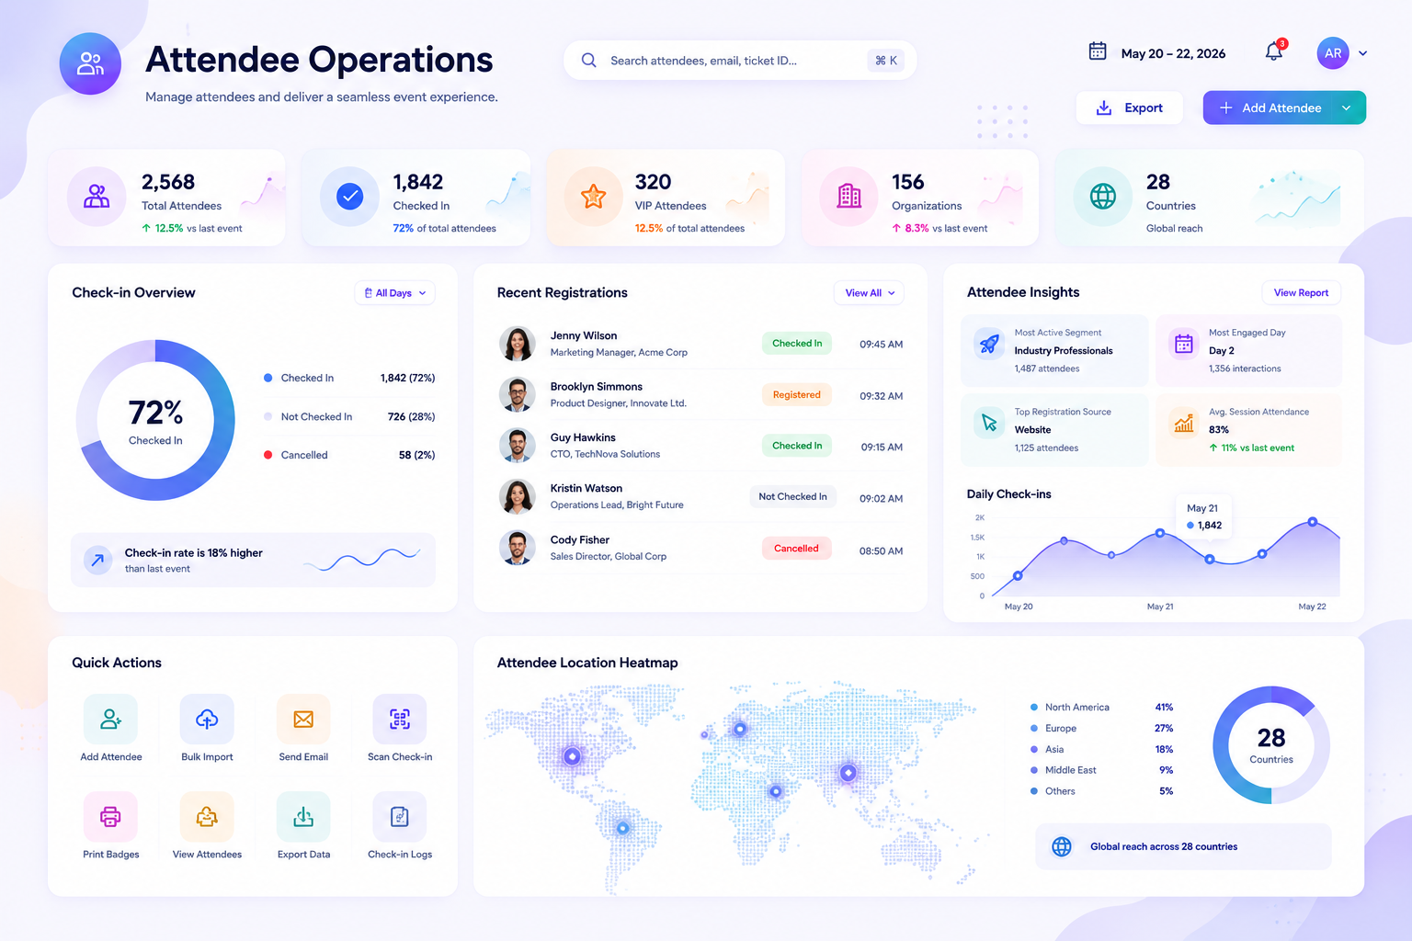Click the Attendee Operations logo icon
The image size is (1412, 941).
(90, 63)
